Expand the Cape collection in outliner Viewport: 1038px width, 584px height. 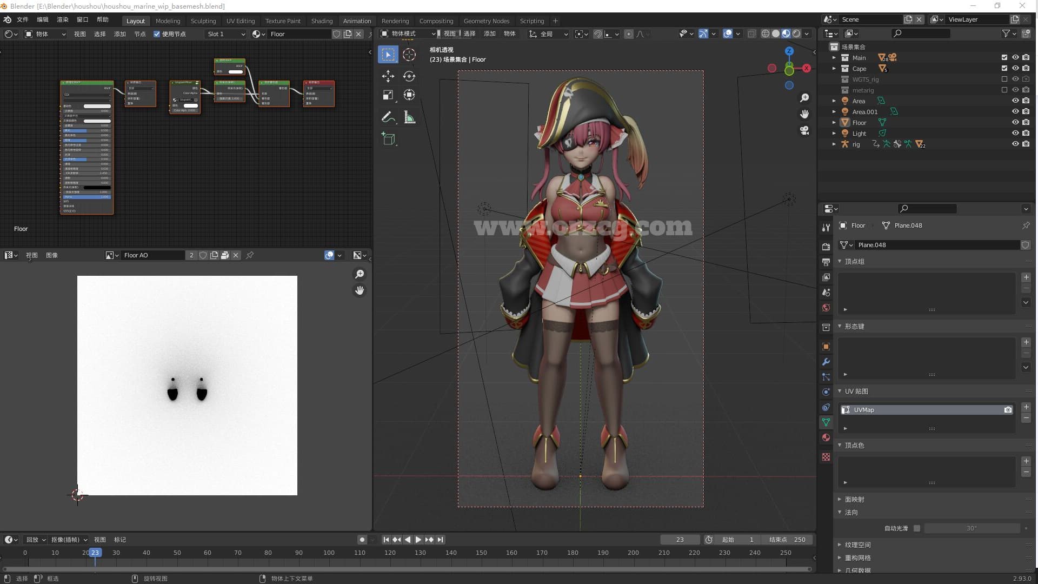(834, 68)
